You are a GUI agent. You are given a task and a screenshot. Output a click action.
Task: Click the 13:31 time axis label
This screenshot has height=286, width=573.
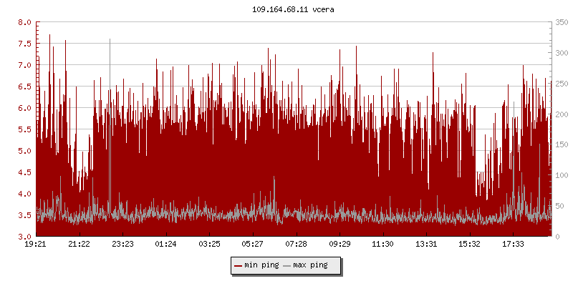(x=426, y=244)
